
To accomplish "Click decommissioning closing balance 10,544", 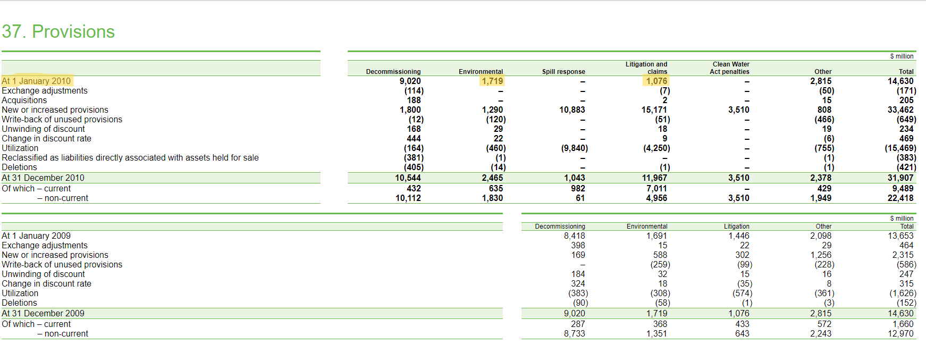I will coord(408,178).
